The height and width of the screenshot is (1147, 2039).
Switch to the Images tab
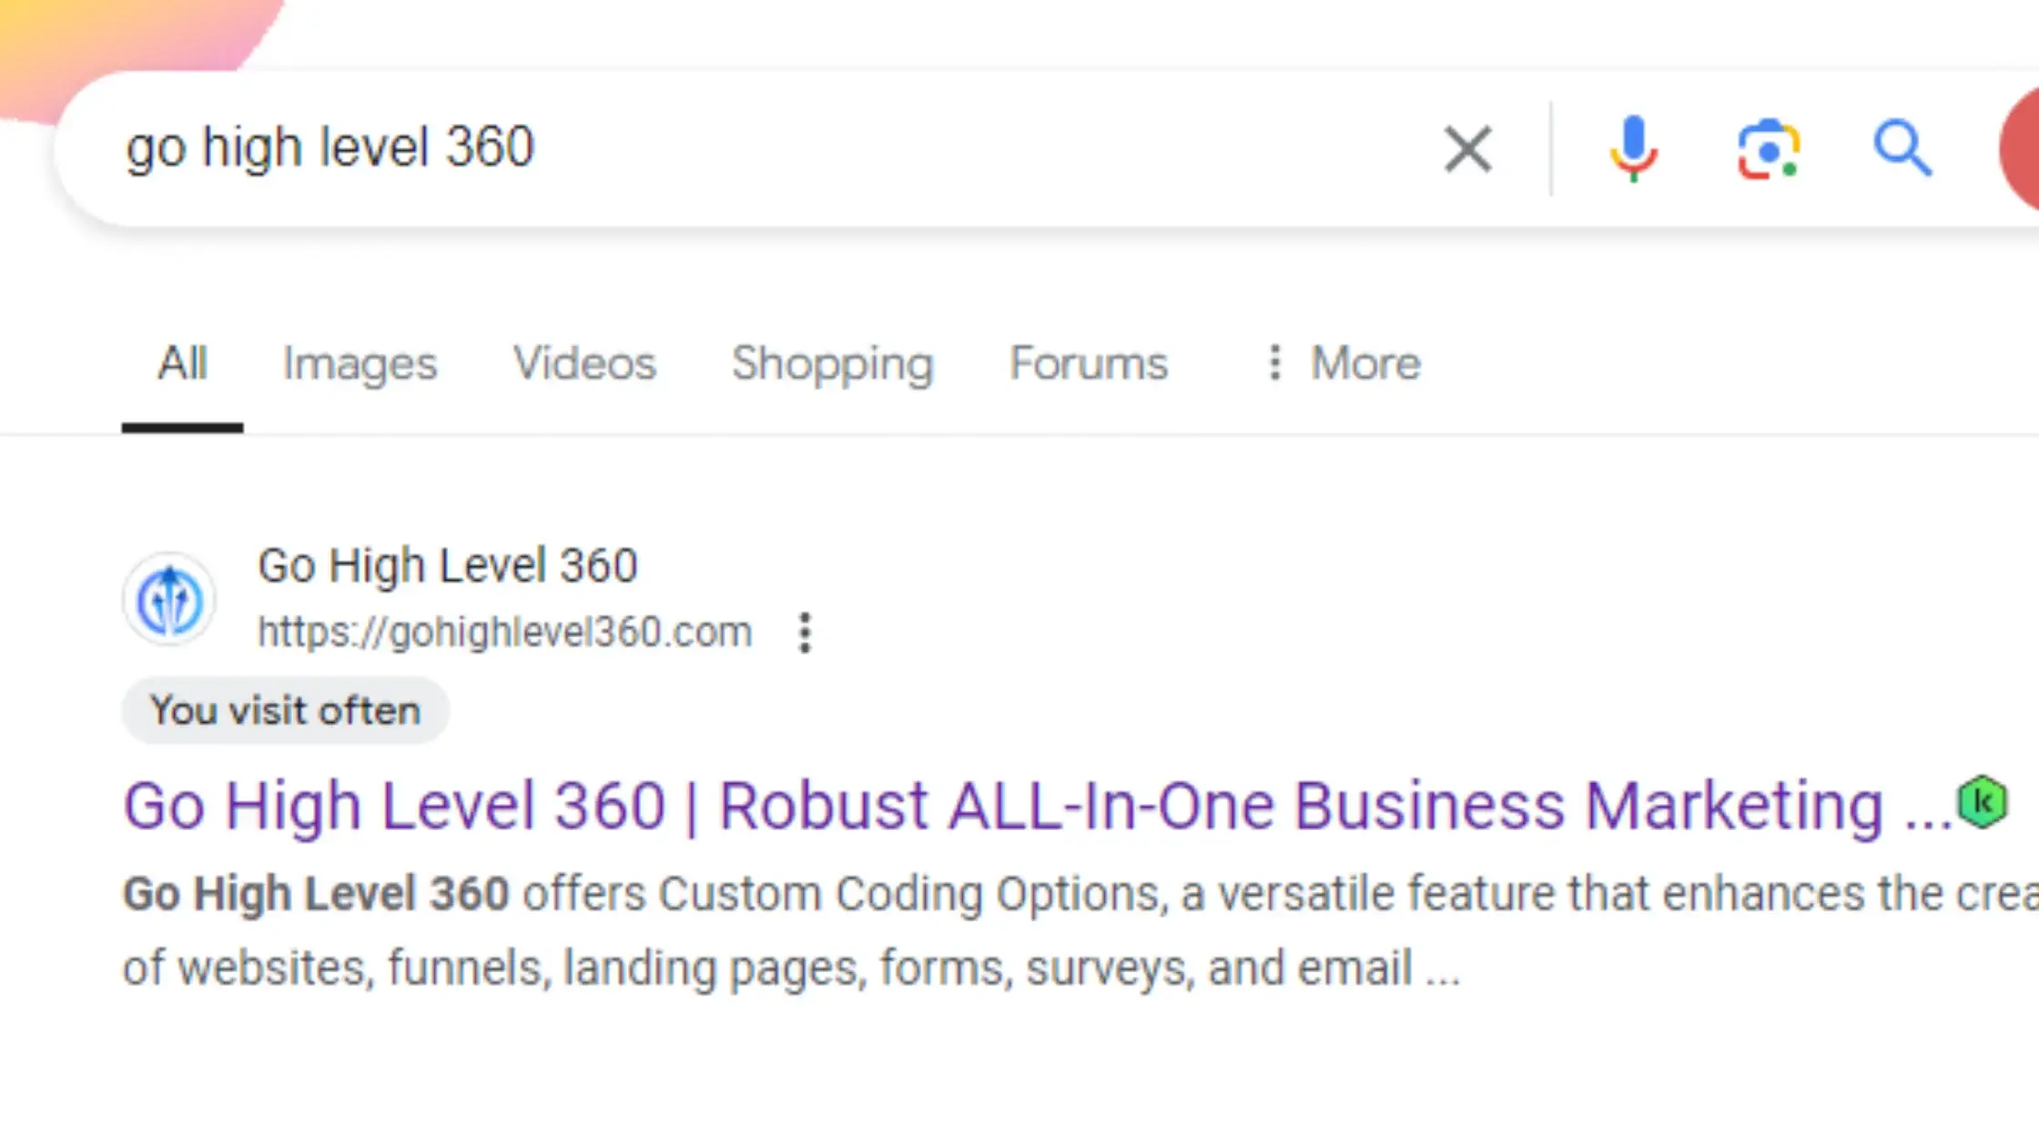coord(360,362)
